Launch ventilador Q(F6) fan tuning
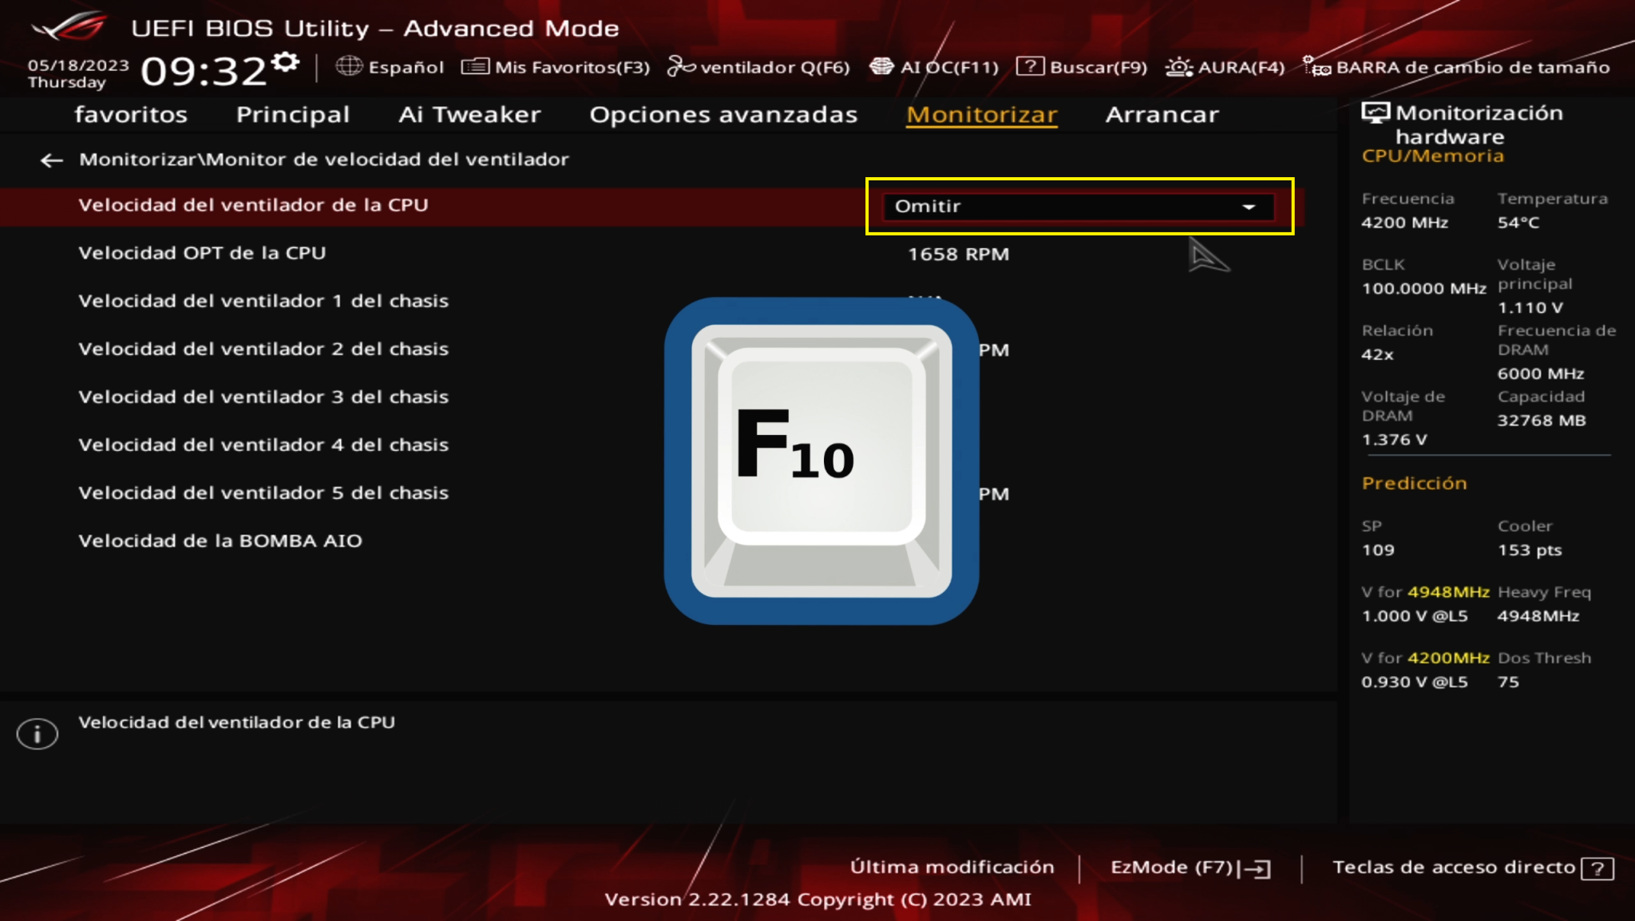 (x=758, y=67)
